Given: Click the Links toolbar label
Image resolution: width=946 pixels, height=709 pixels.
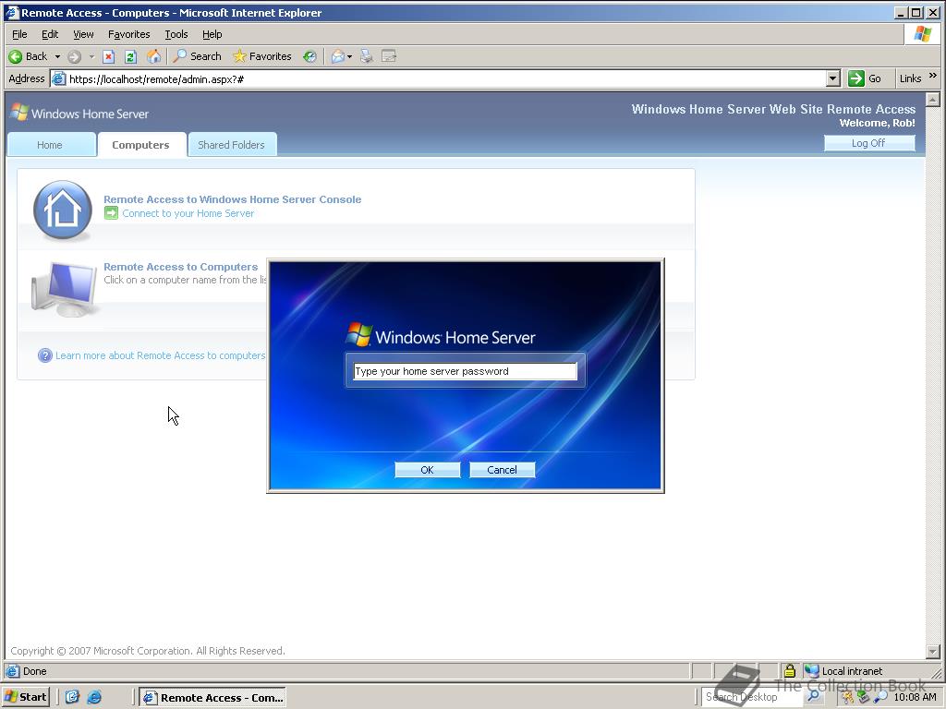Looking at the screenshot, I should click(x=910, y=79).
